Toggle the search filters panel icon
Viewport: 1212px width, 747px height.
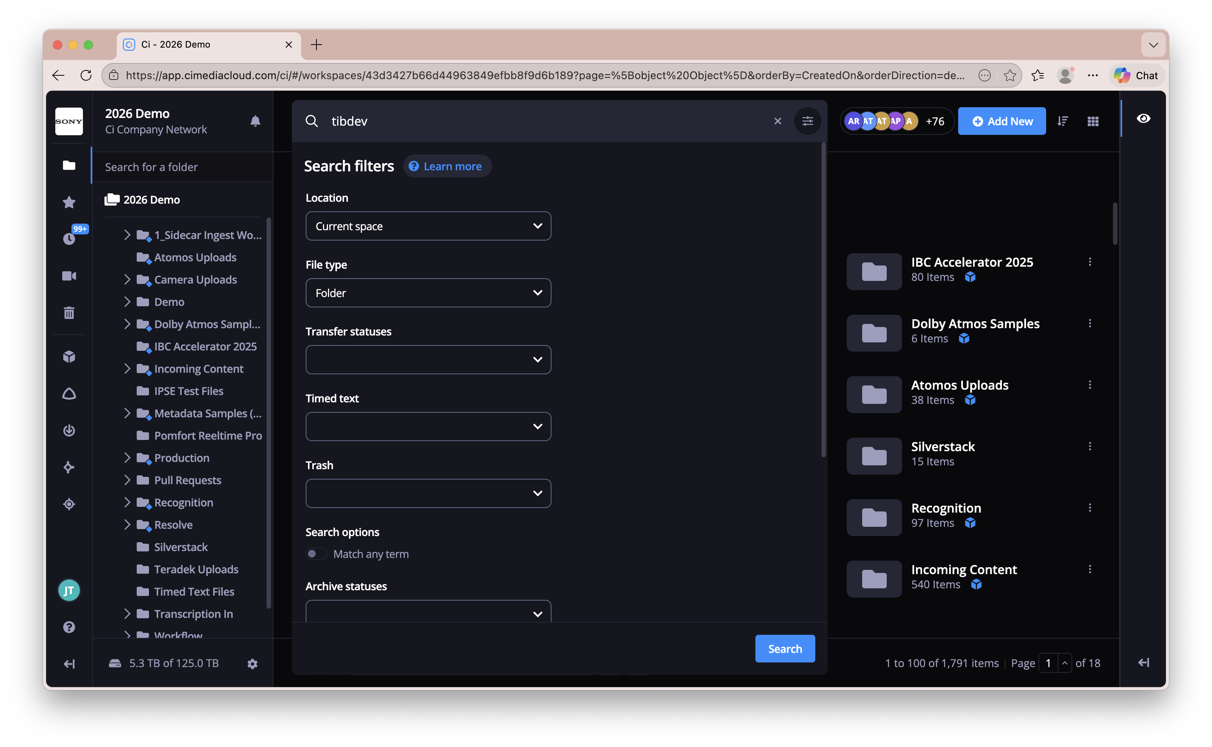(x=808, y=121)
